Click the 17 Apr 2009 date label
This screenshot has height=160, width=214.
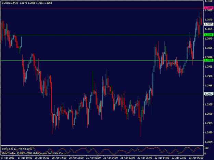click(8, 158)
